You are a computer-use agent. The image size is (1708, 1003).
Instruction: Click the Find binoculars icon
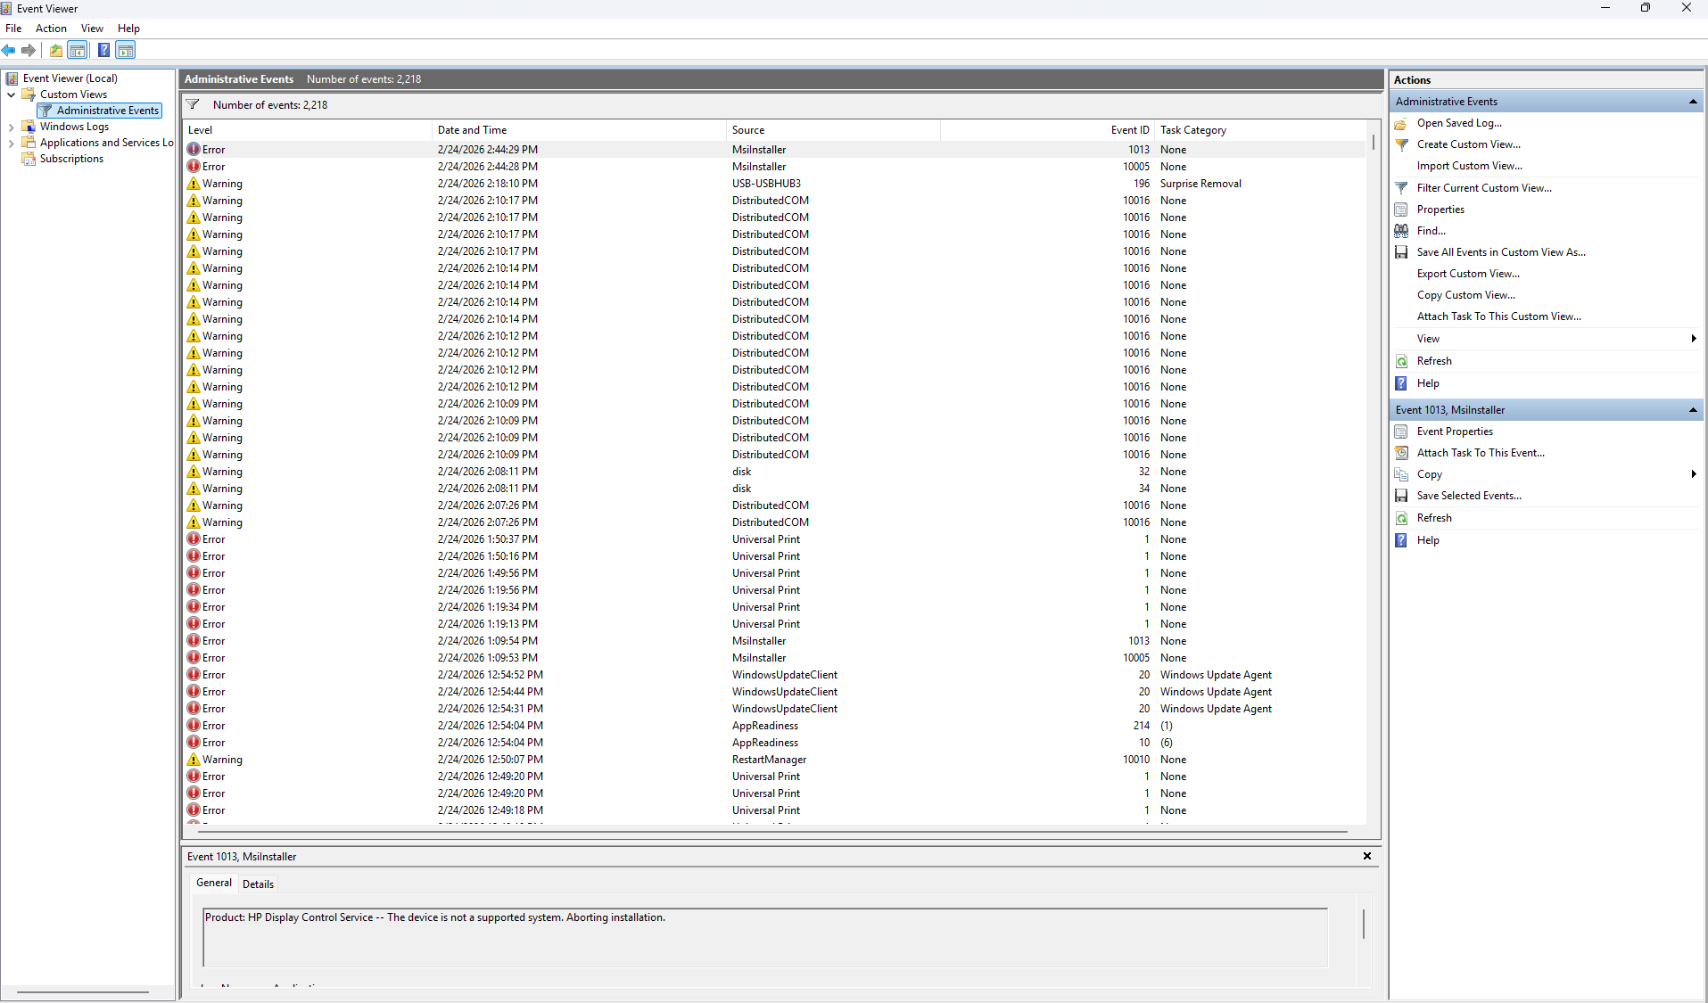[x=1401, y=231]
